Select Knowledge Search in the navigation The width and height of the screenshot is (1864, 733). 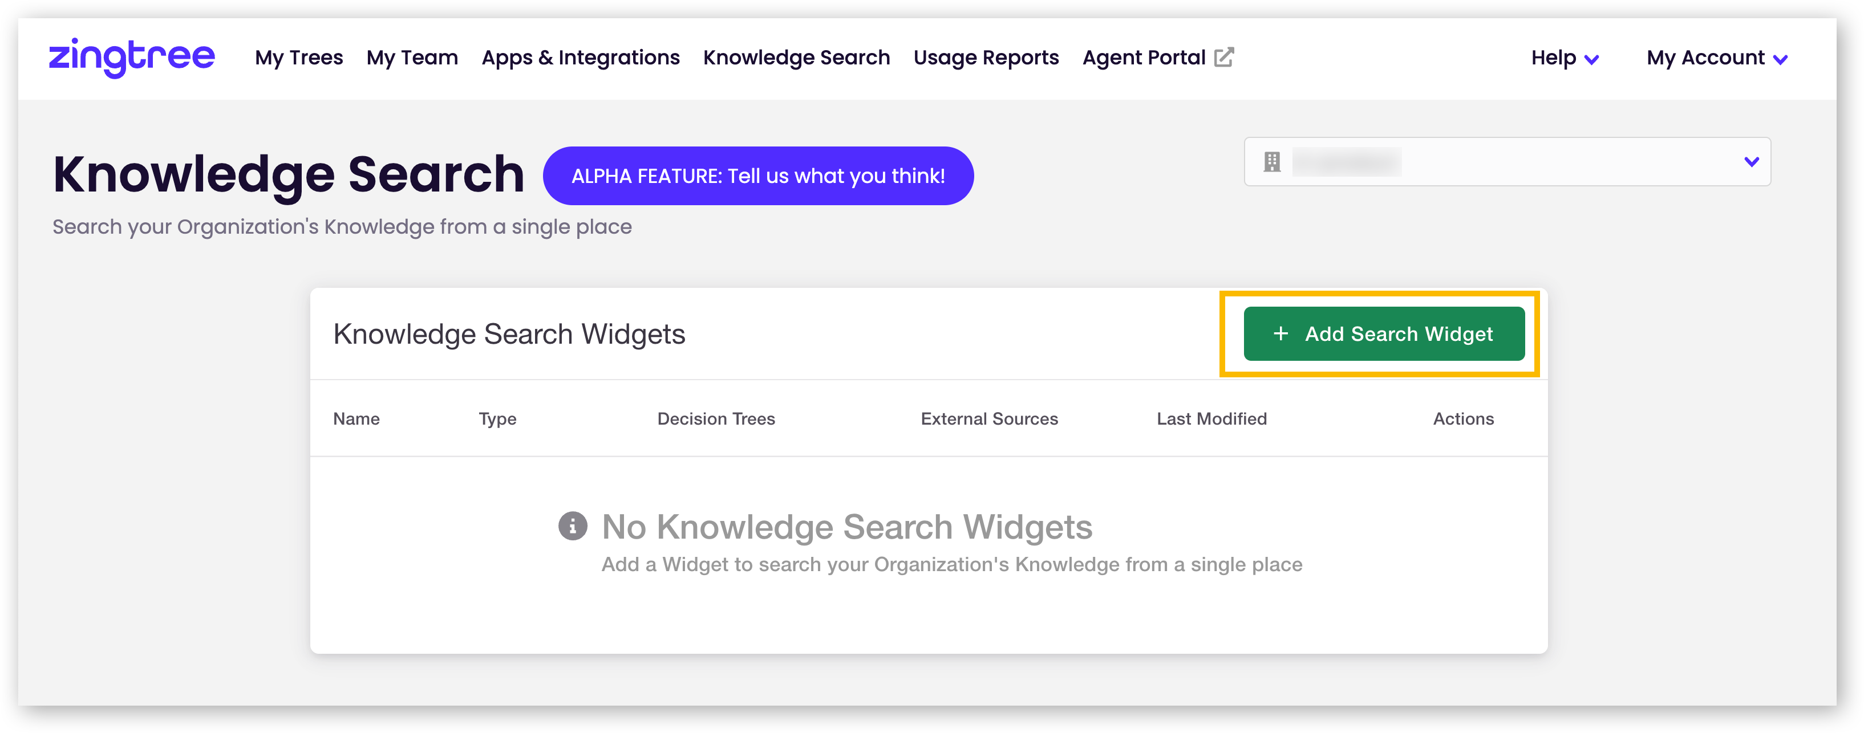(796, 58)
